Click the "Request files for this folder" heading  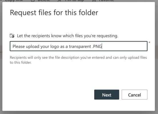[x=54, y=13]
